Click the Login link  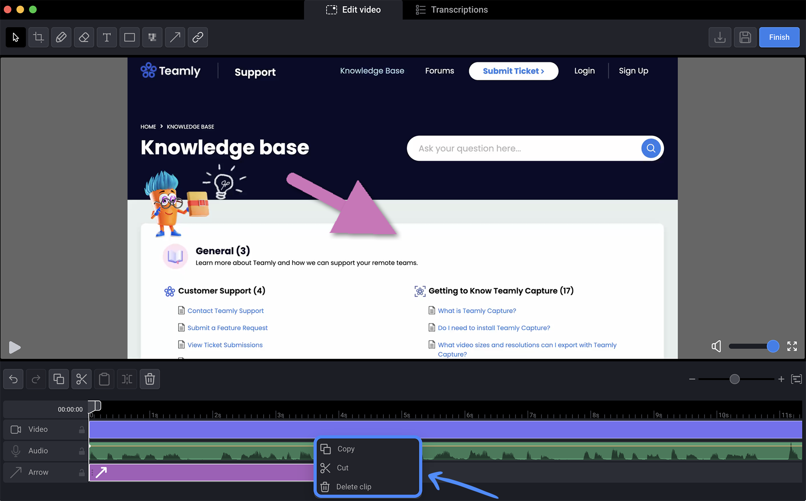[x=584, y=71]
